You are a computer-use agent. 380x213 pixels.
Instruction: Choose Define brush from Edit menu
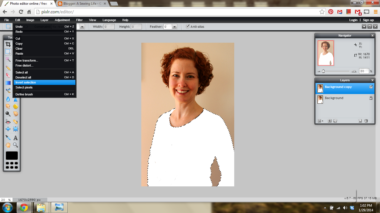[x=45, y=94]
